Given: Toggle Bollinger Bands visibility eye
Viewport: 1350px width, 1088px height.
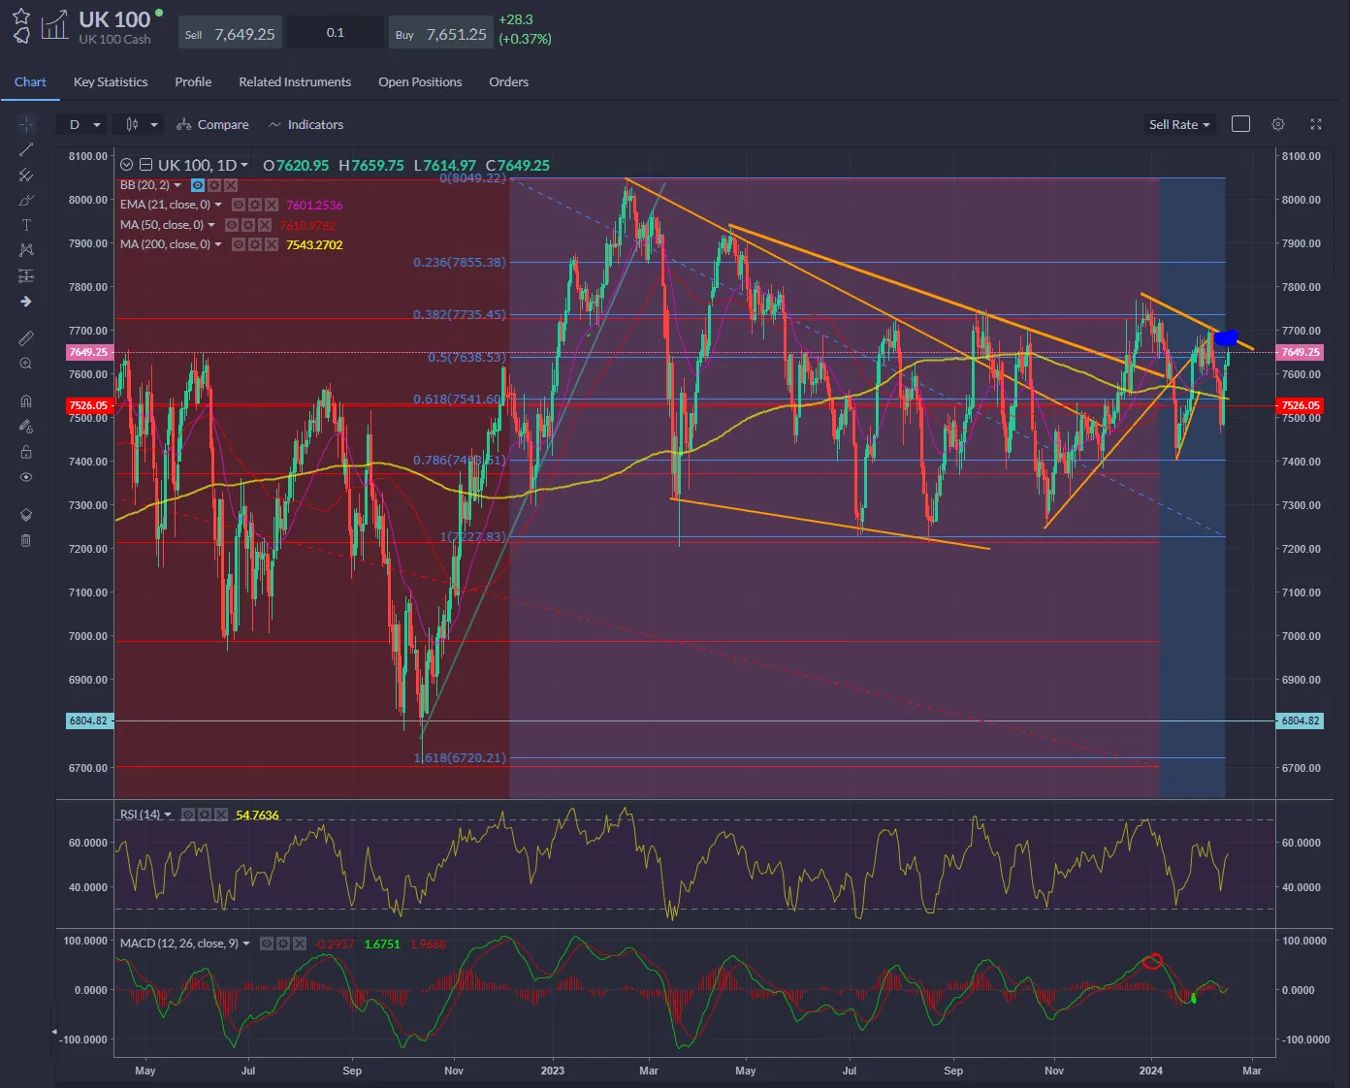Looking at the screenshot, I should (x=198, y=185).
